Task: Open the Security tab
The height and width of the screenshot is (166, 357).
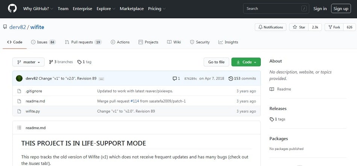Action: point(200,42)
